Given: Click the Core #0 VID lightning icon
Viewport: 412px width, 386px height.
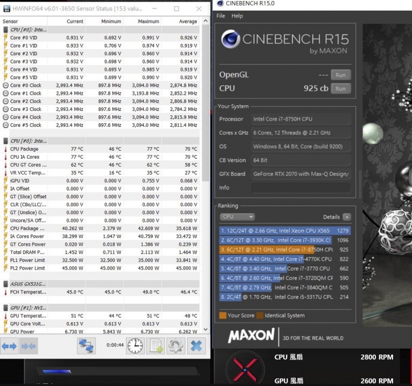Looking at the screenshot, I should click(6, 38).
